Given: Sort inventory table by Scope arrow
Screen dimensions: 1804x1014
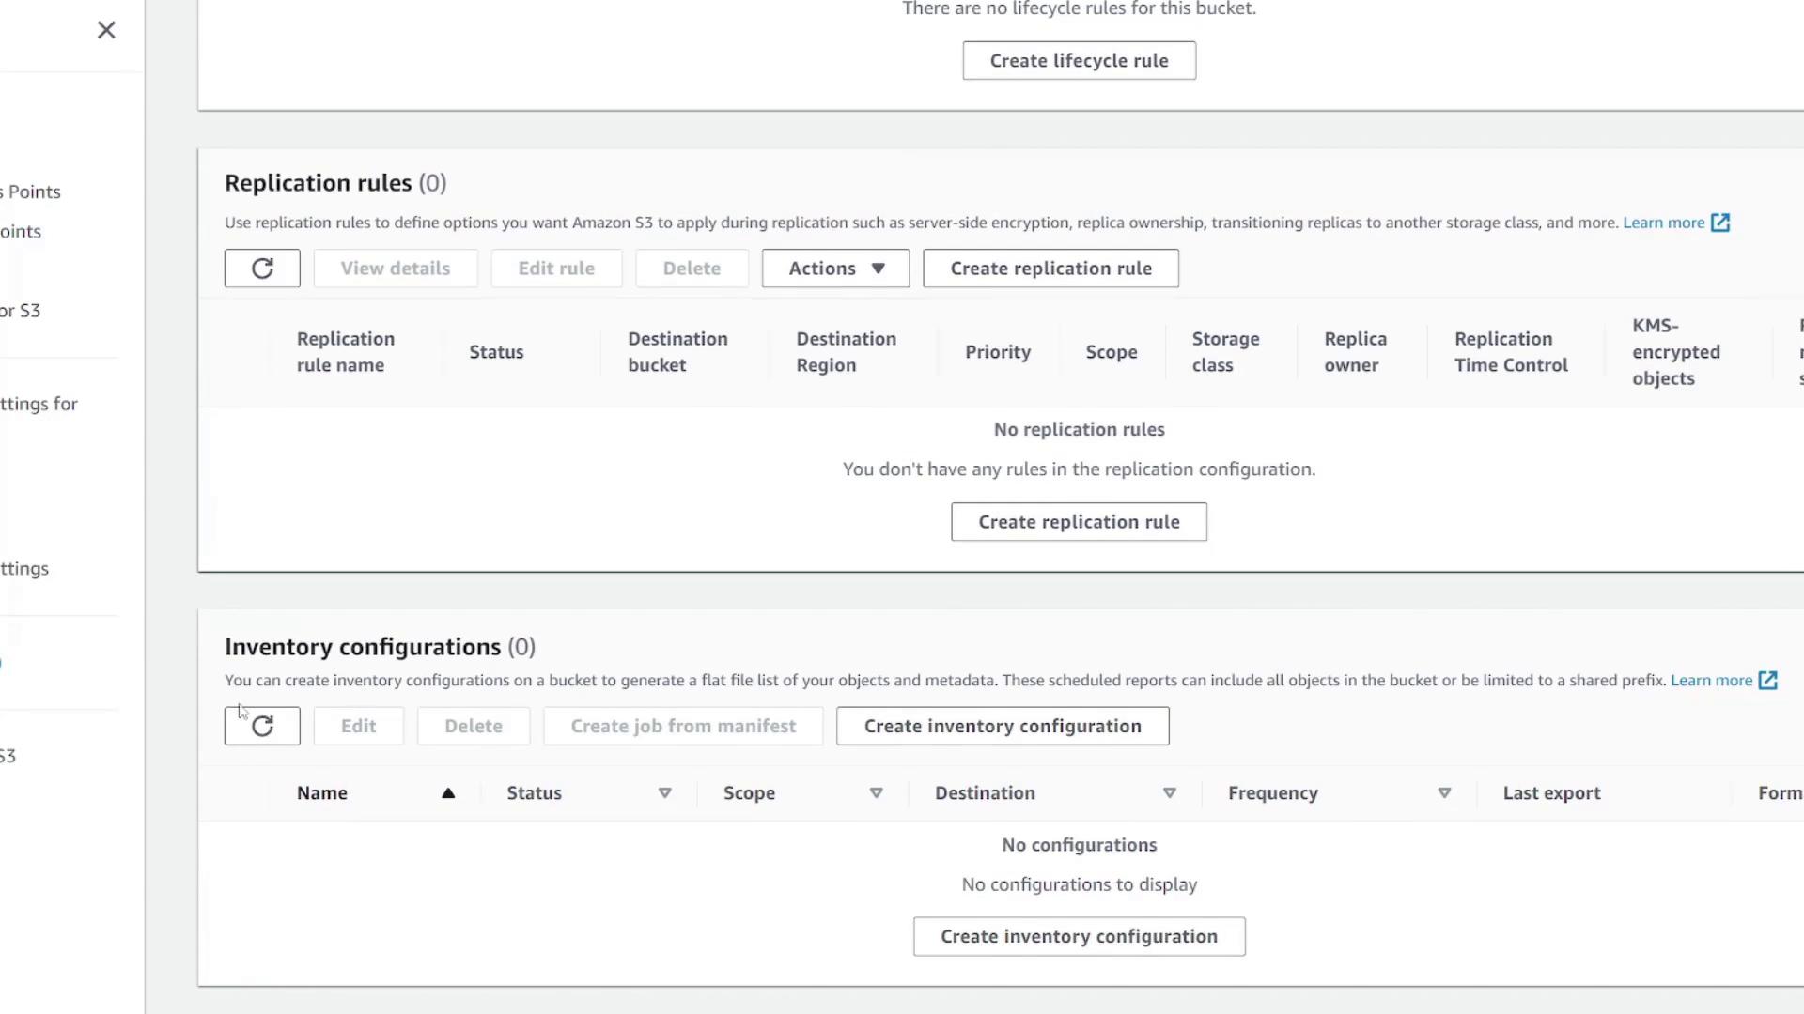Looking at the screenshot, I should coord(876,793).
